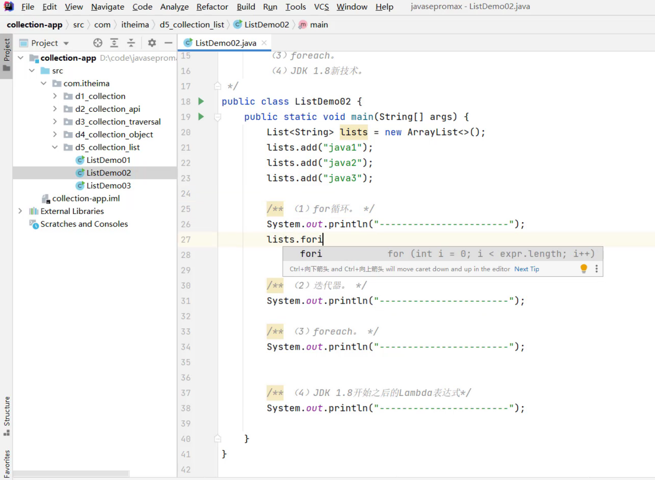
Task: Toggle fold marker at line 19 main method
Action: click(x=218, y=117)
